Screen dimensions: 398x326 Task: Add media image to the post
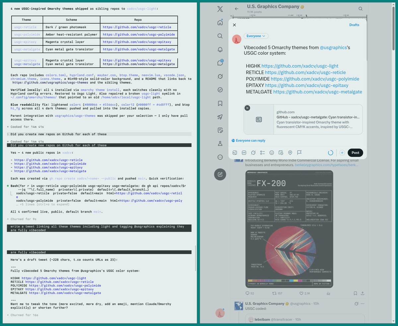pyautogui.click(x=235, y=153)
